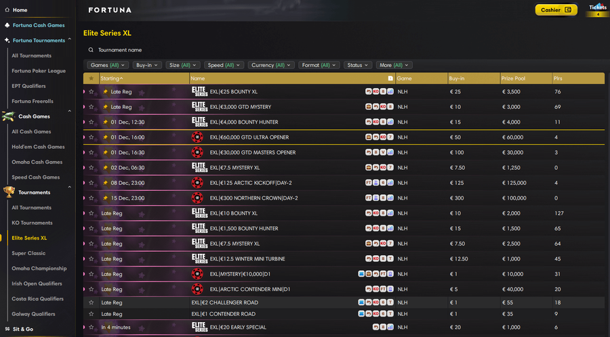
Task: Open the Size (All) filter dropdown
Action: click(183, 65)
